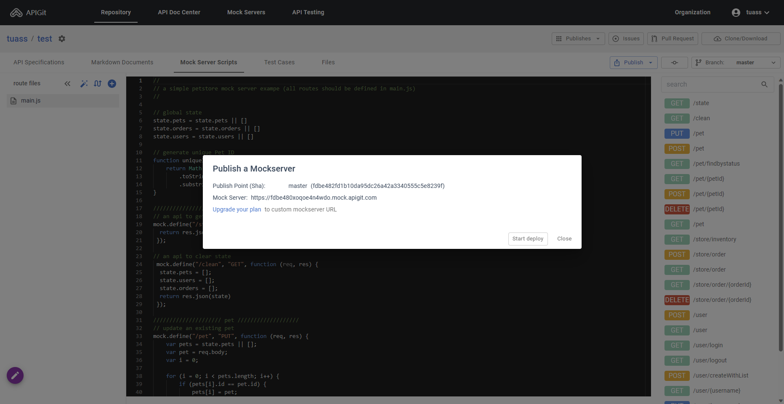Follow the Upgrade your plan link
Screen dimensions: 784x404
[x=237, y=210]
